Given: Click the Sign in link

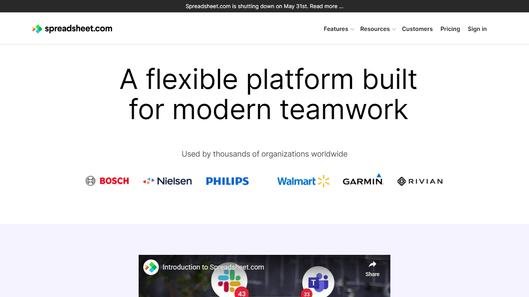Looking at the screenshot, I should pyautogui.click(x=477, y=29).
